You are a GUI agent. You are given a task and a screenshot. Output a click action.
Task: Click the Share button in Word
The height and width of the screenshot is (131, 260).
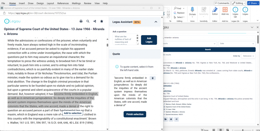253,3
